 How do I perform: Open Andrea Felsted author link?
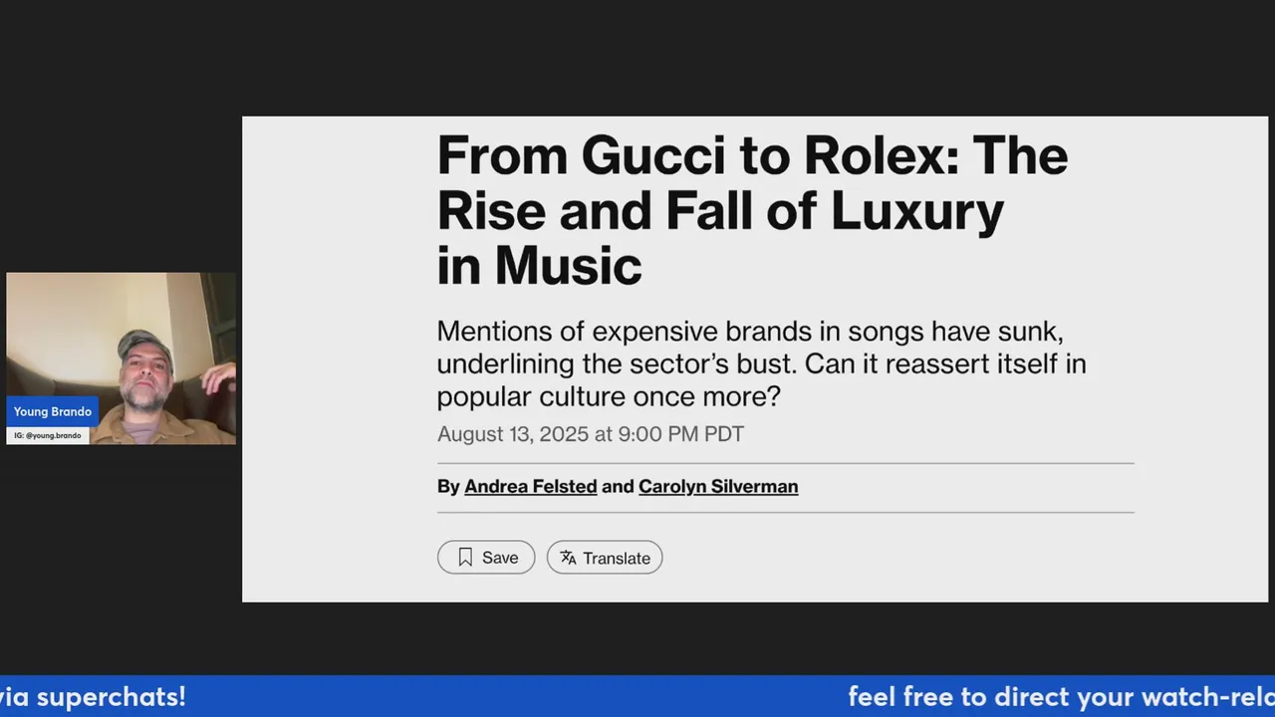(531, 486)
